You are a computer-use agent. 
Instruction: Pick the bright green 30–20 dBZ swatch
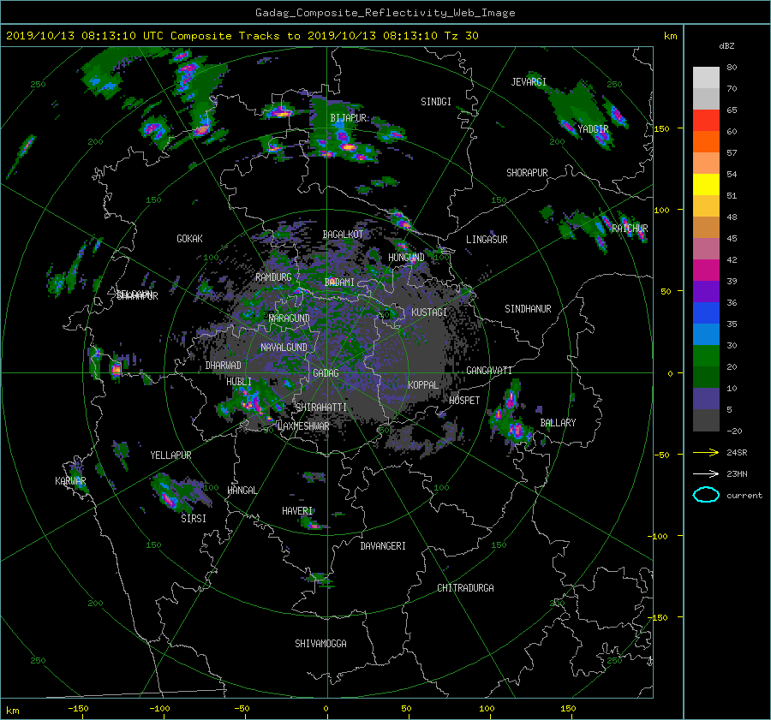pos(706,355)
